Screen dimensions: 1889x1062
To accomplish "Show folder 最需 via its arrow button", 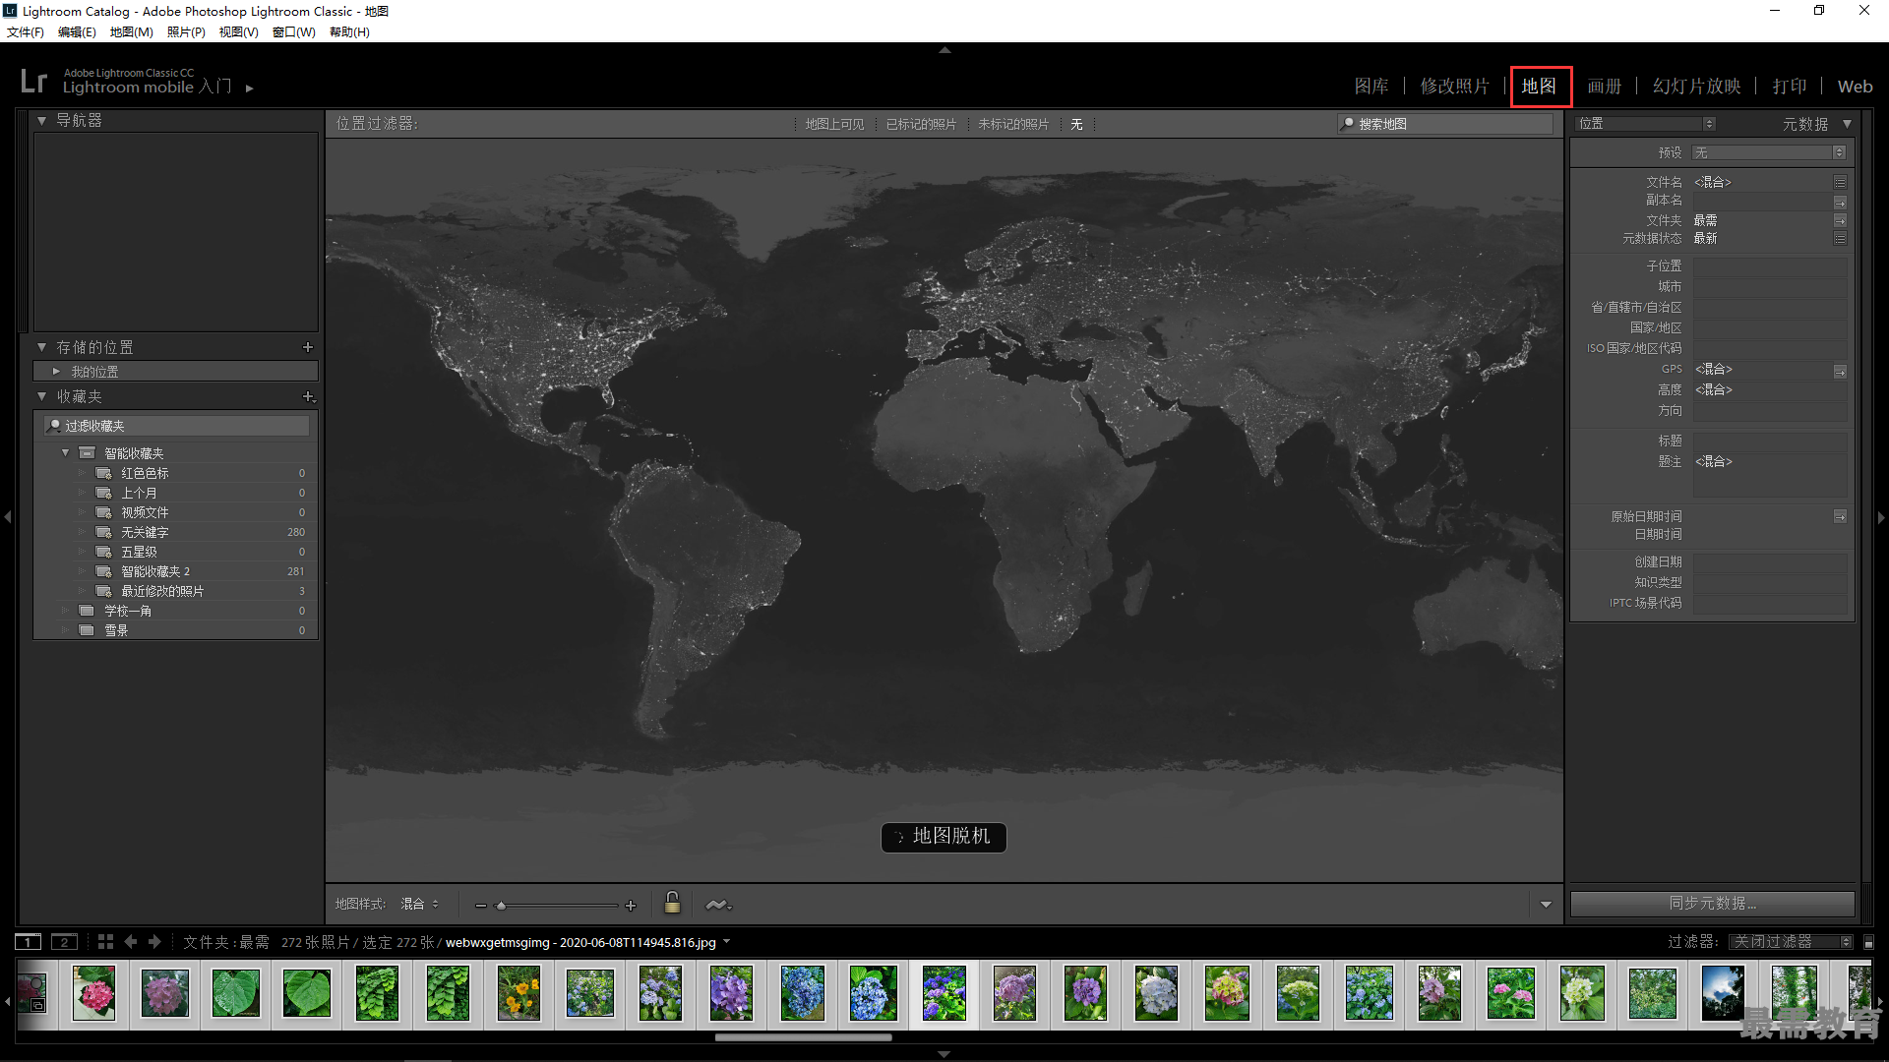I will pos(1840,220).
